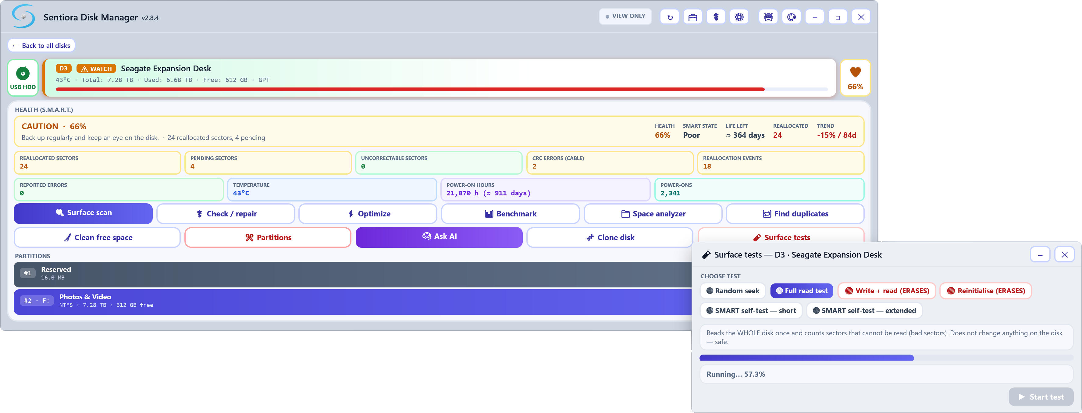Click the disk usage bar
Image resolution: width=1082 pixels, height=413 pixels.
coord(441,90)
